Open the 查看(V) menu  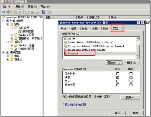(32, 7)
